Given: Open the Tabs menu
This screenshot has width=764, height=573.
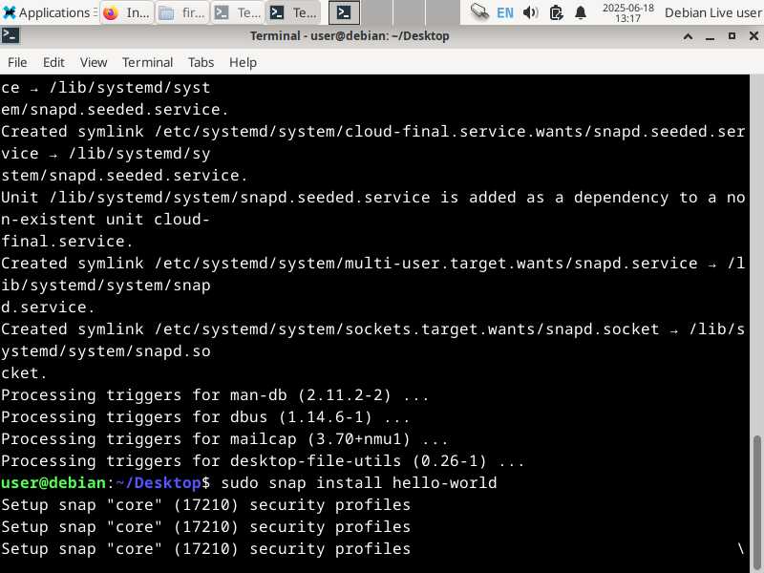Looking at the screenshot, I should (x=201, y=62).
